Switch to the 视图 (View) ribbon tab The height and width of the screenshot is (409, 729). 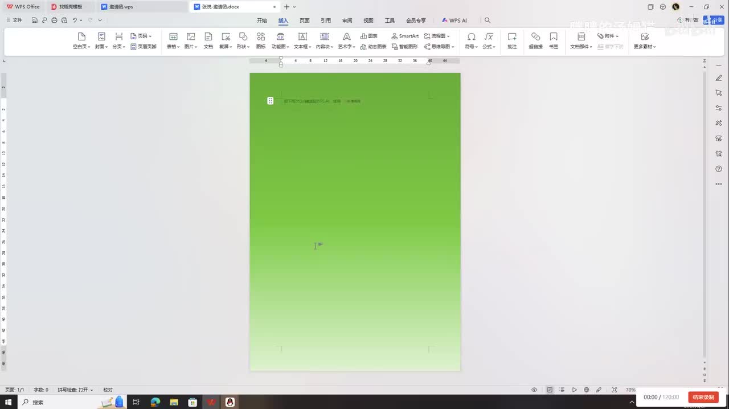tap(368, 21)
